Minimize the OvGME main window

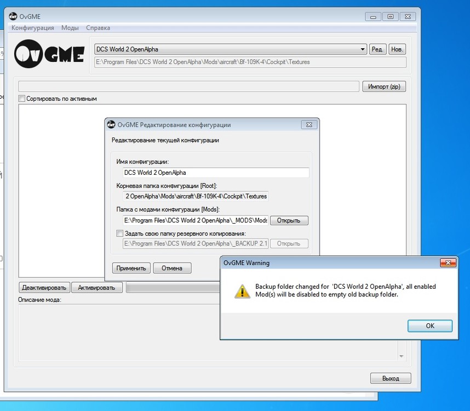[373, 16]
